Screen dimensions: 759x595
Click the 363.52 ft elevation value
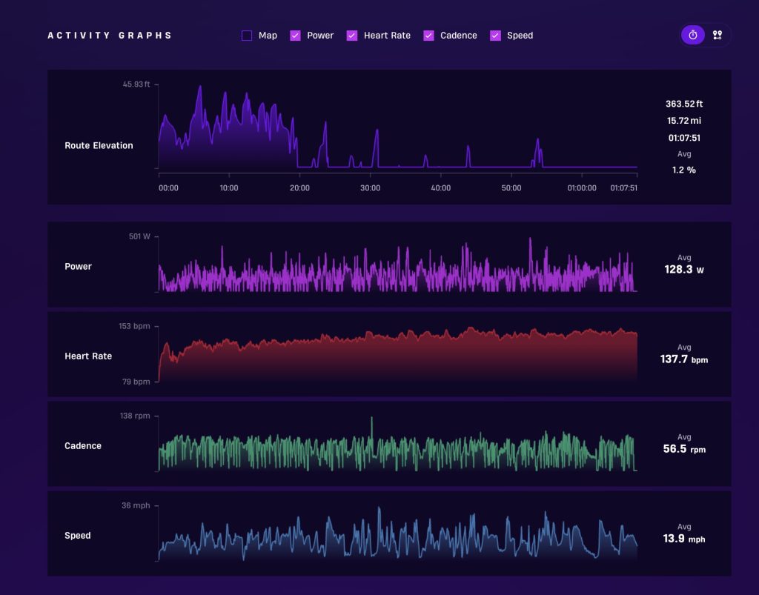point(684,104)
